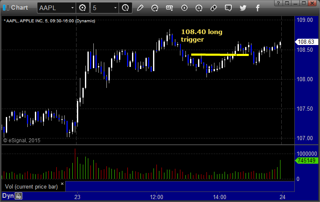
Task: Select the pencil drawing tools icon
Action: tap(140, 8)
